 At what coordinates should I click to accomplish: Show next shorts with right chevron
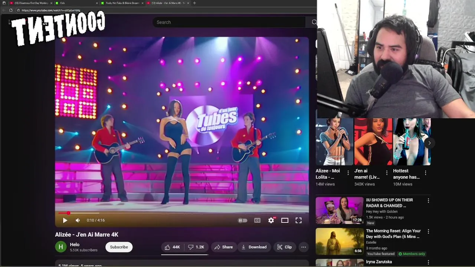click(429, 143)
